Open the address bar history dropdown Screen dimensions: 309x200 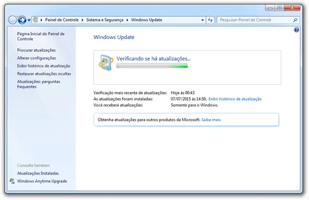coord(202,20)
